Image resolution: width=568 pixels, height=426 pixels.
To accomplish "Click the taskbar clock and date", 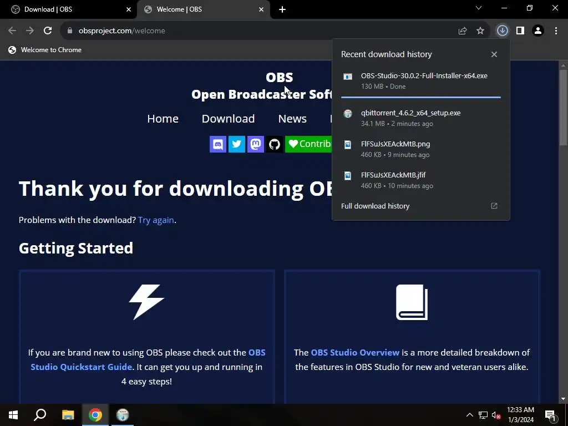I will coord(520,415).
